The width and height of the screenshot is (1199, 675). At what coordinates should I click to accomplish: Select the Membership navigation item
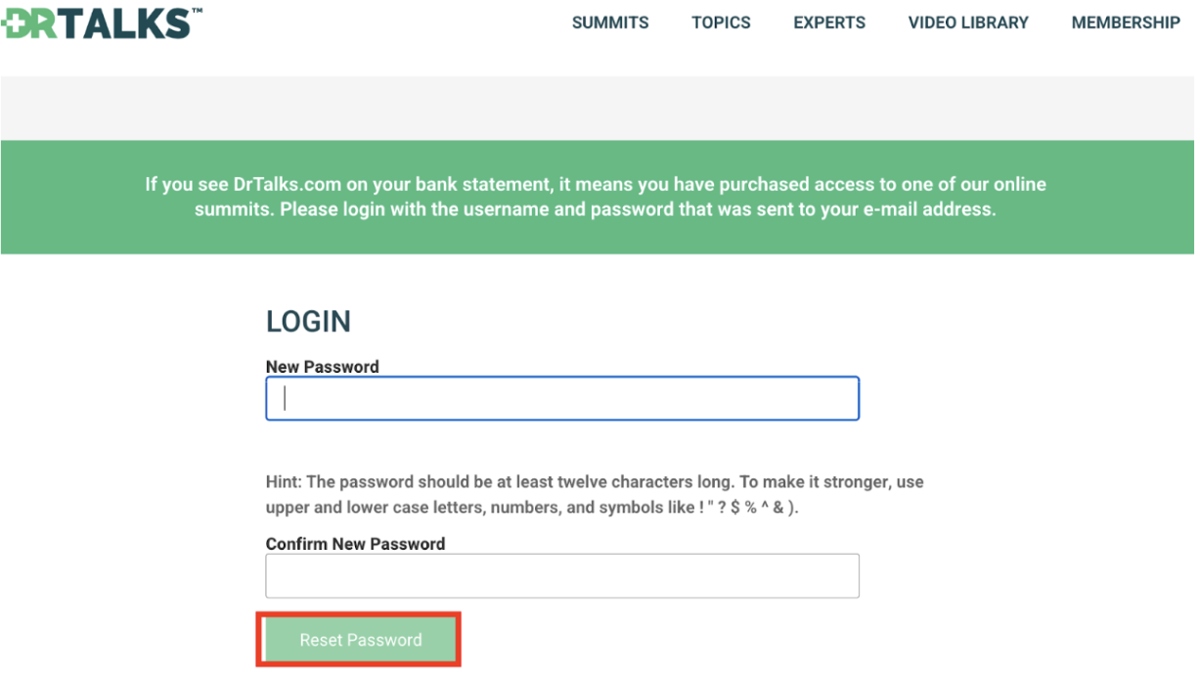(1126, 22)
